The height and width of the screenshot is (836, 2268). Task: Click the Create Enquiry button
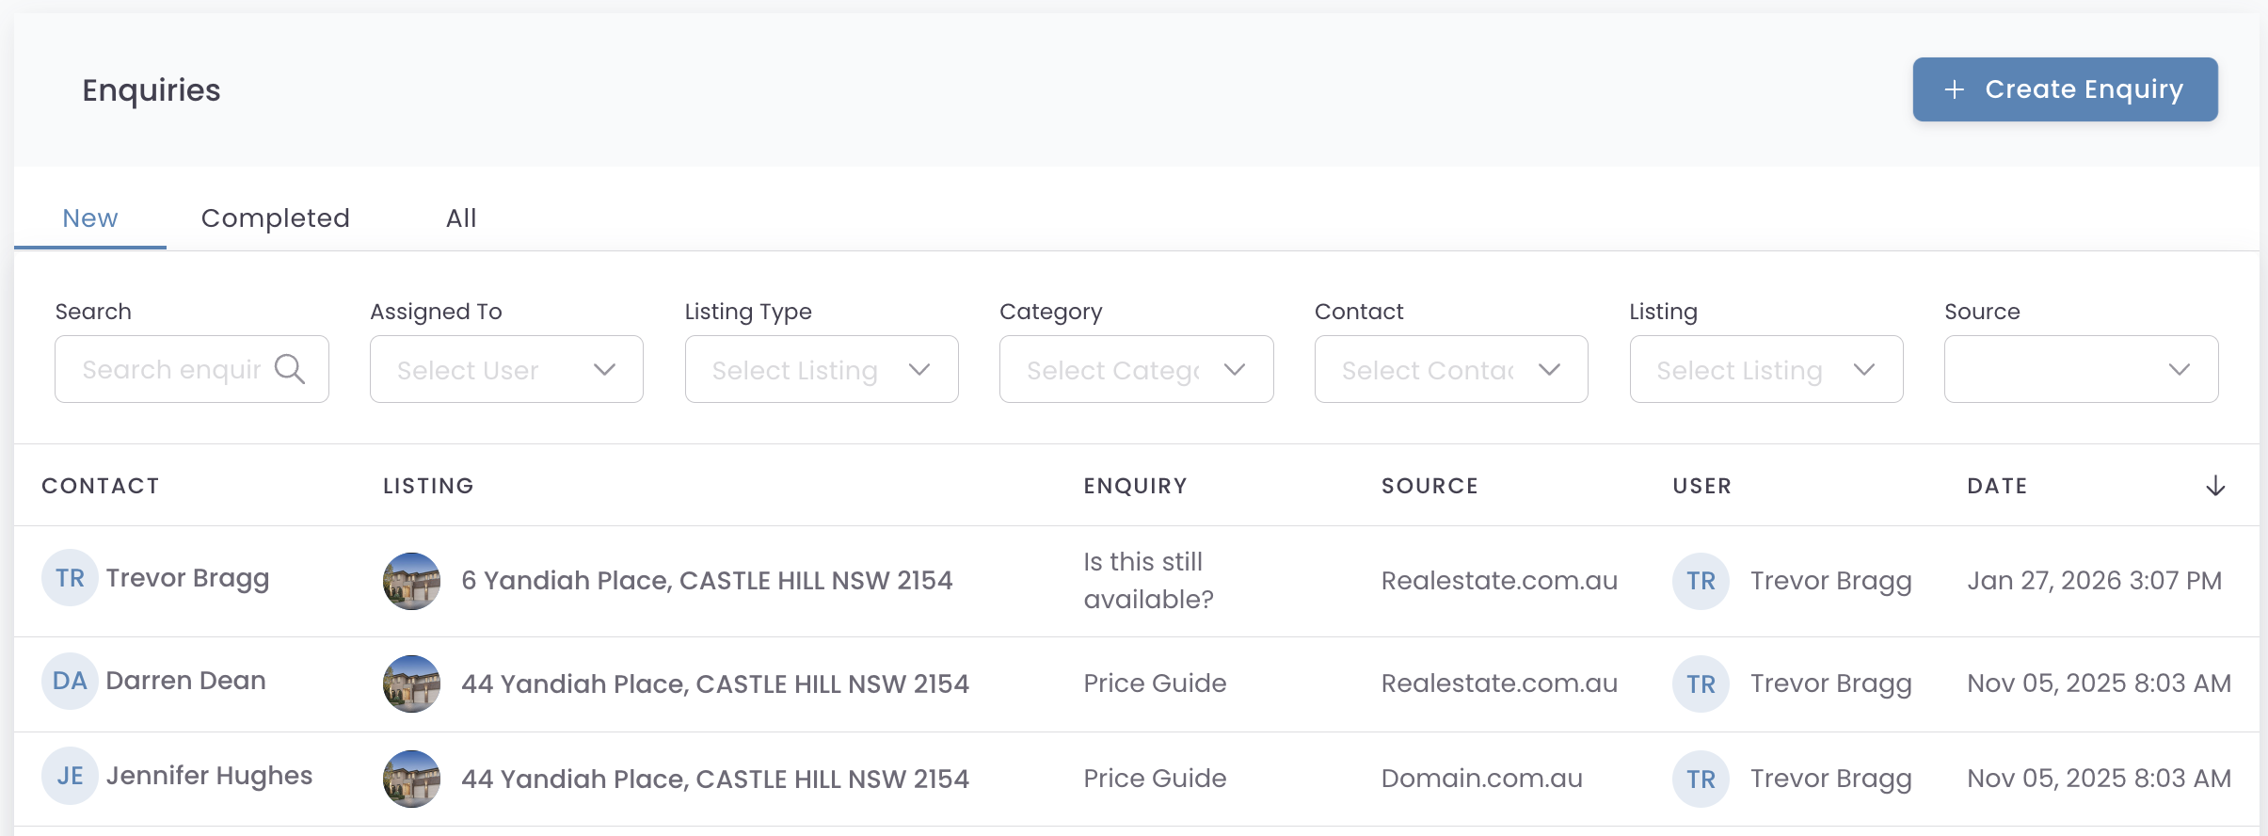(x=2065, y=89)
